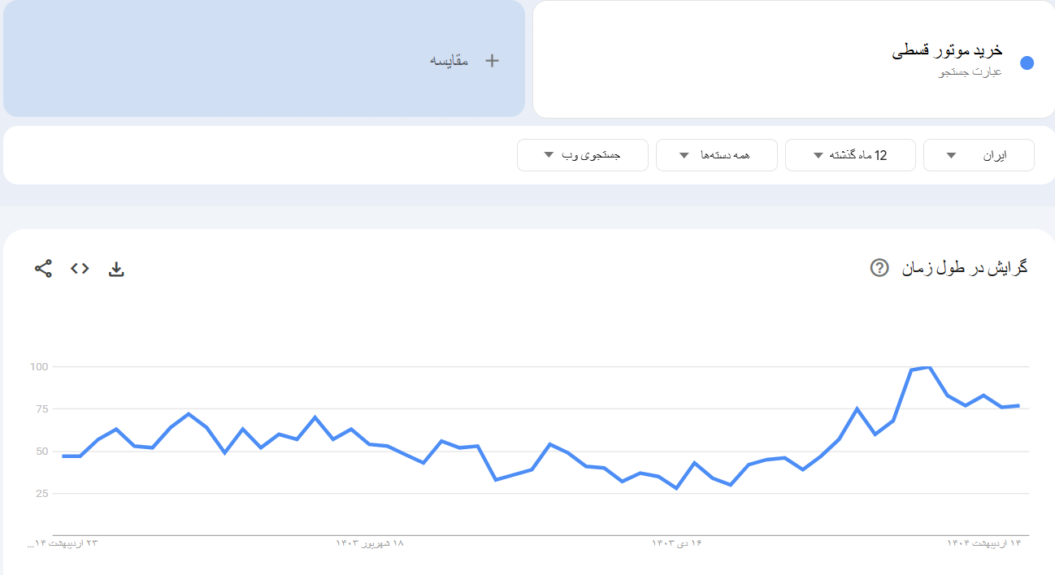
Task: Open the ایران country dropdown
Action: pos(979,155)
